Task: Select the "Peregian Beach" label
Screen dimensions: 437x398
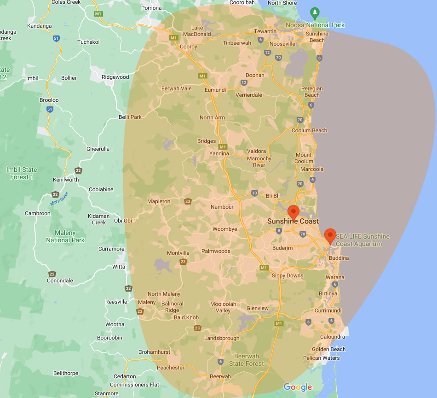Action: 312,92
